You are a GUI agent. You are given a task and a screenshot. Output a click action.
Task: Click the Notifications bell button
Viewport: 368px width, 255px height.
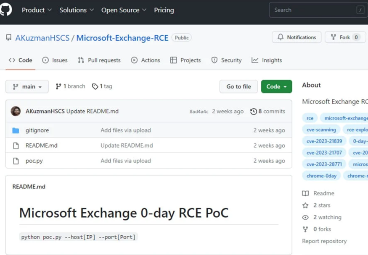(x=297, y=37)
